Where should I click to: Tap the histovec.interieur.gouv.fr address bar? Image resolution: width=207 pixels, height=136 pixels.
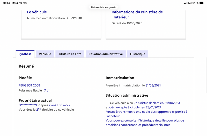coord(103,7)
